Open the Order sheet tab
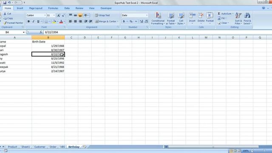The width and height of the screenshot is (272, 153). (53, 147)
